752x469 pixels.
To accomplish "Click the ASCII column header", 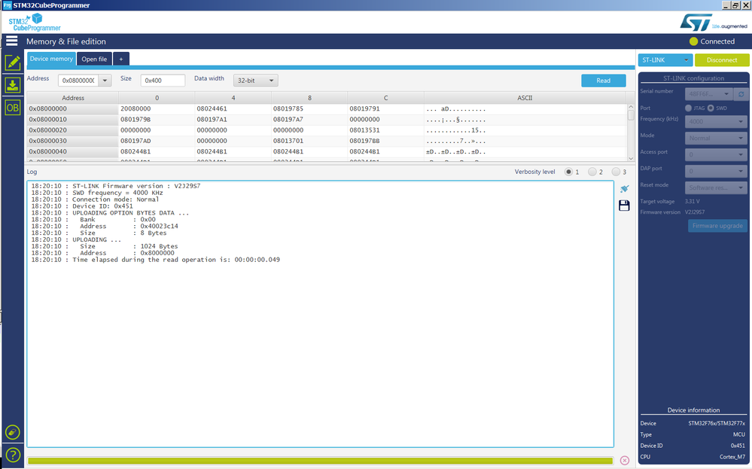I will 525,98.
